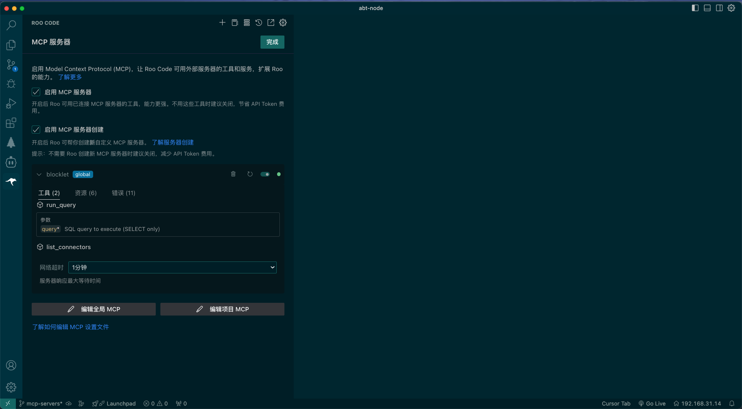Image resolution: width=742 pixels, height=409 pixels.
Task: Click the 编辑全局 MCP button
Action: pos(94,309)
